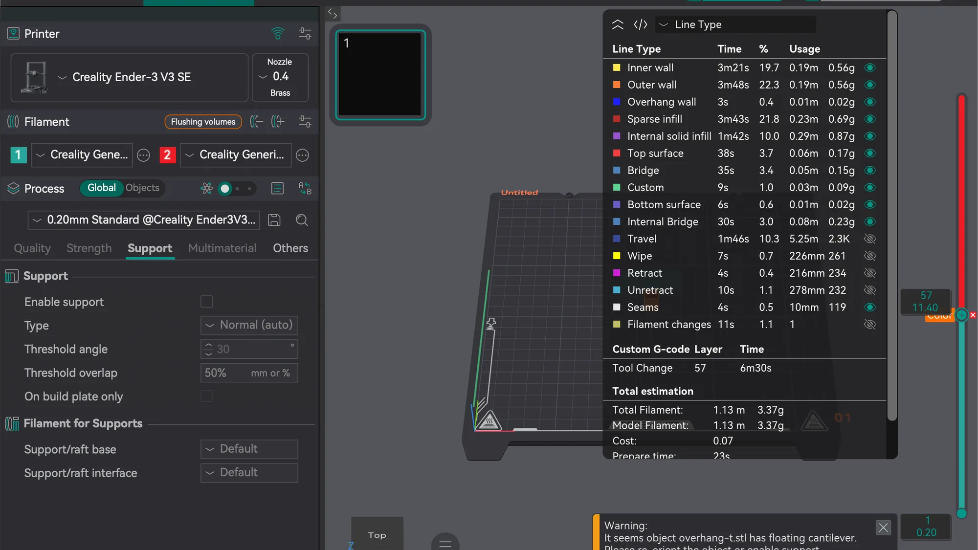Hide Inner wall lines in preview
Viewport: 978px width, 550px height.
(870, 67)
